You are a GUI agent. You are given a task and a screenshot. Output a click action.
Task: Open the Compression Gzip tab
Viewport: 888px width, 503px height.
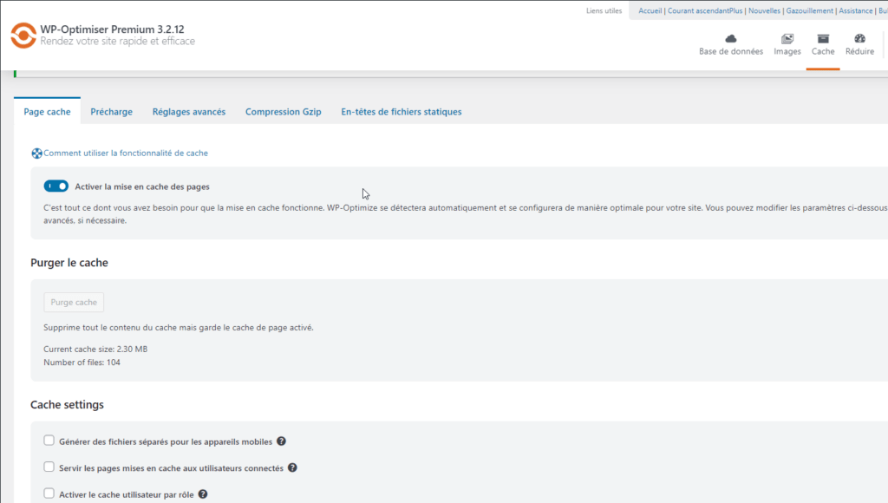pyautogui.click(x=284, y=111)
